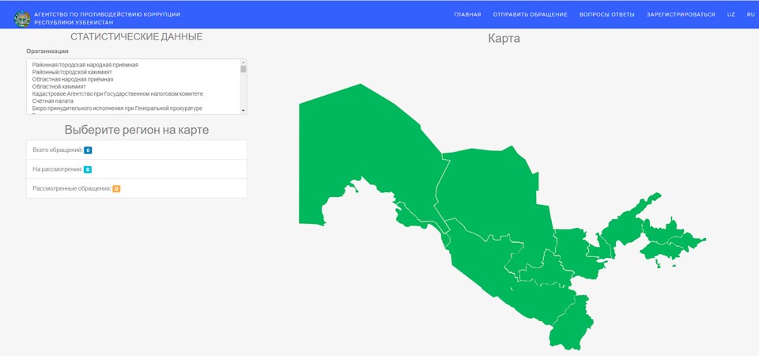Click the Anti-Corruption Agency emblem logo
759x356 pixels.
point(23,14)
